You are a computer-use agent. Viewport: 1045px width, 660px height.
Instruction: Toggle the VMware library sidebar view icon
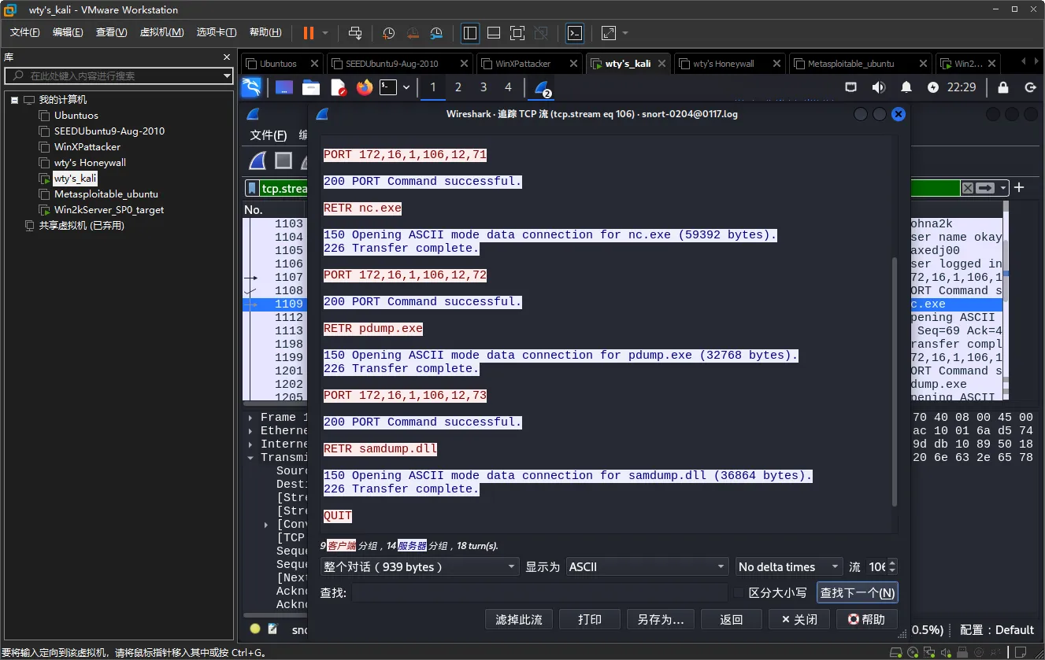click(x=470, y=33)
